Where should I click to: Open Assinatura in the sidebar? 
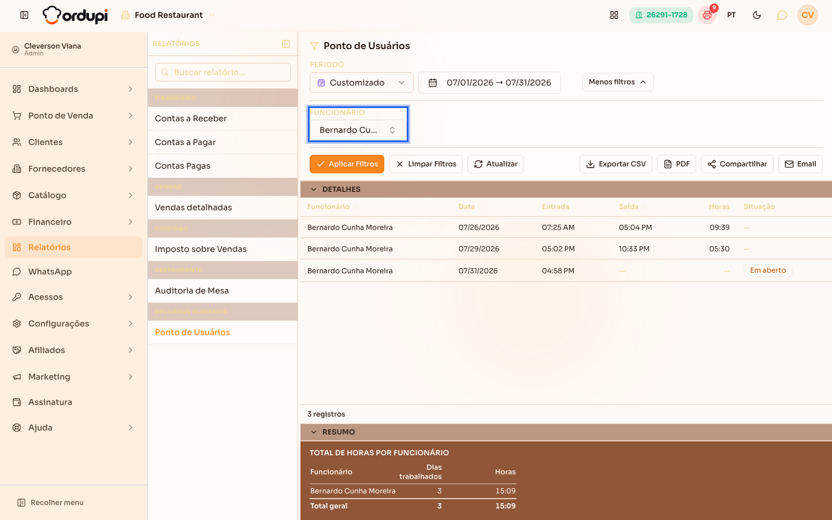(x=73, y=402)
